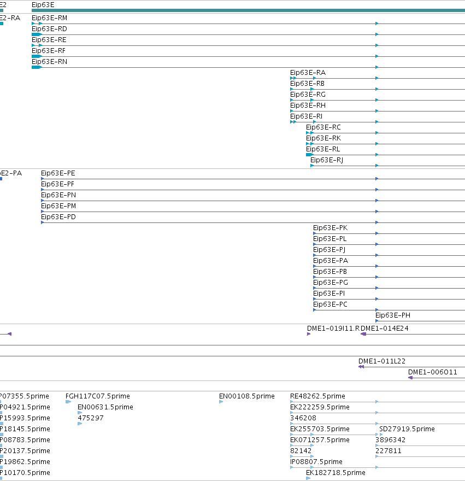
Task: Select EST EK222259.5prime
Action: [x=320, y=407]
